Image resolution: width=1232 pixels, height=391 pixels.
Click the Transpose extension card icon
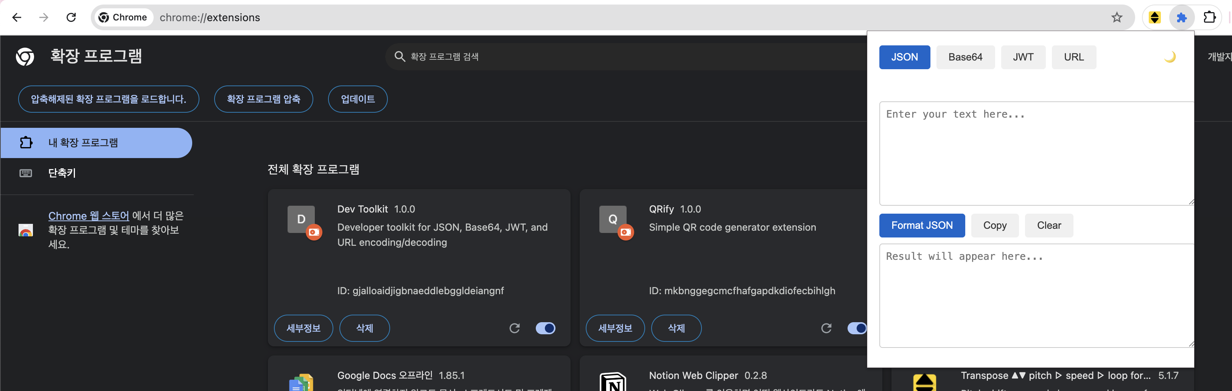pyautogui.click(x=924, y=383)
